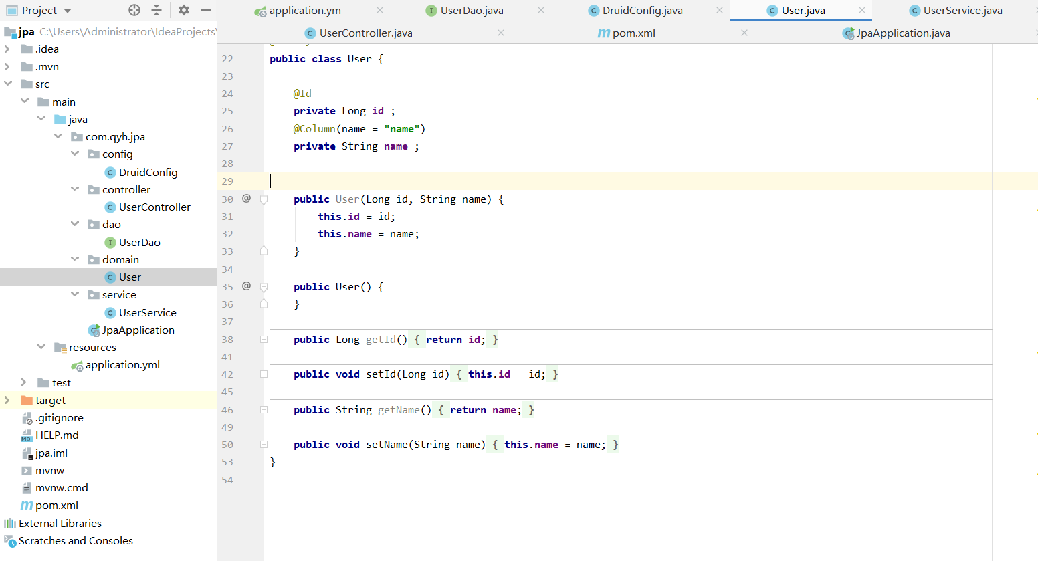
Task: Expand the folded setId method at line 42
Action: click(x=264, y=374)
